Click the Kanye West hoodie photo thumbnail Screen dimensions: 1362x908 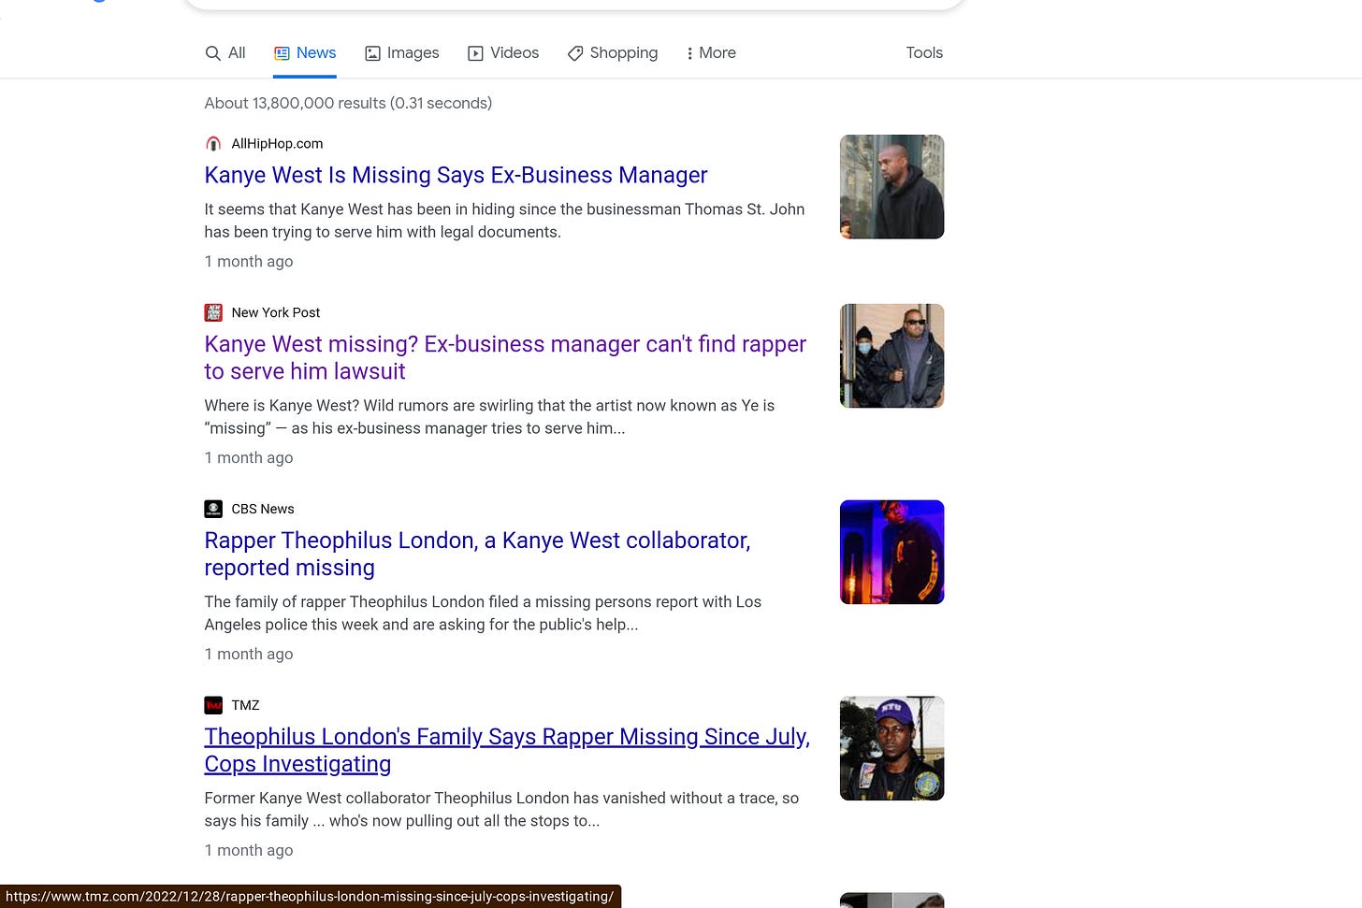891,186
